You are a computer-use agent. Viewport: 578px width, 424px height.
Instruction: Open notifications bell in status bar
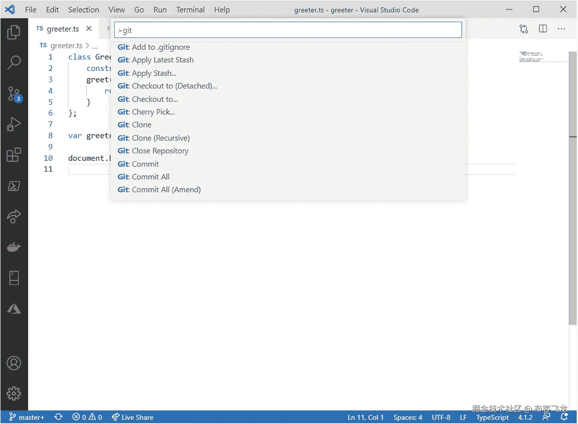564,417
